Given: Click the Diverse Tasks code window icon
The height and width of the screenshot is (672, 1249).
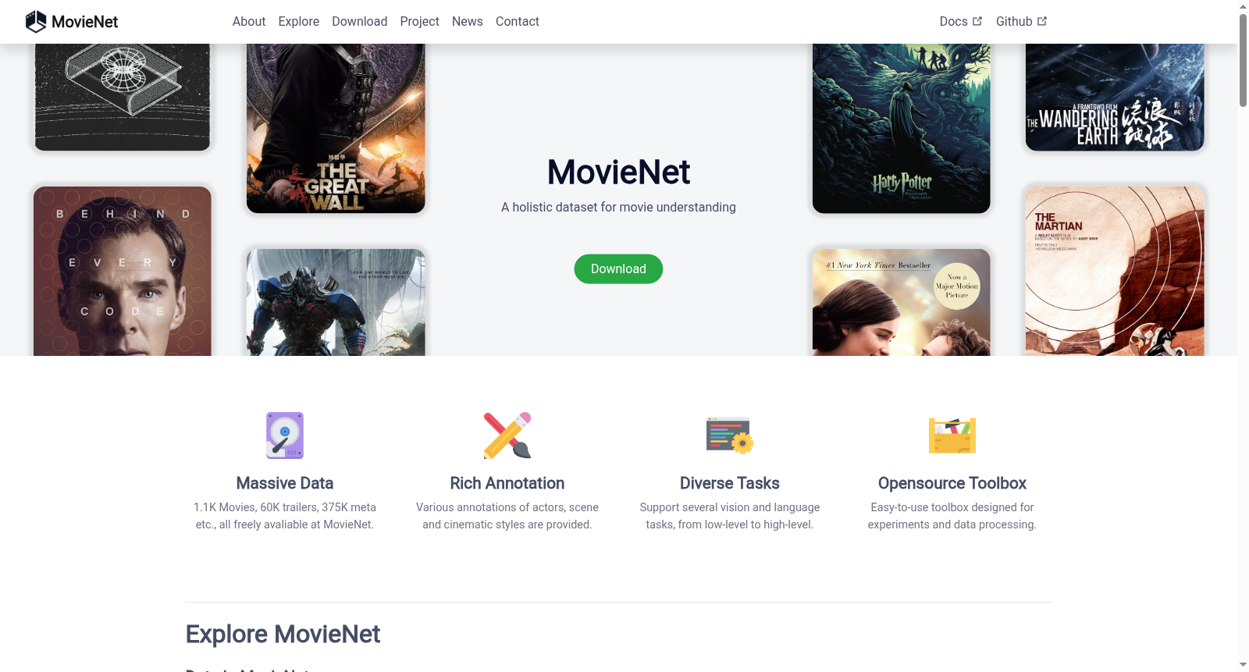Looking at the screenshot, I should 730,436.
